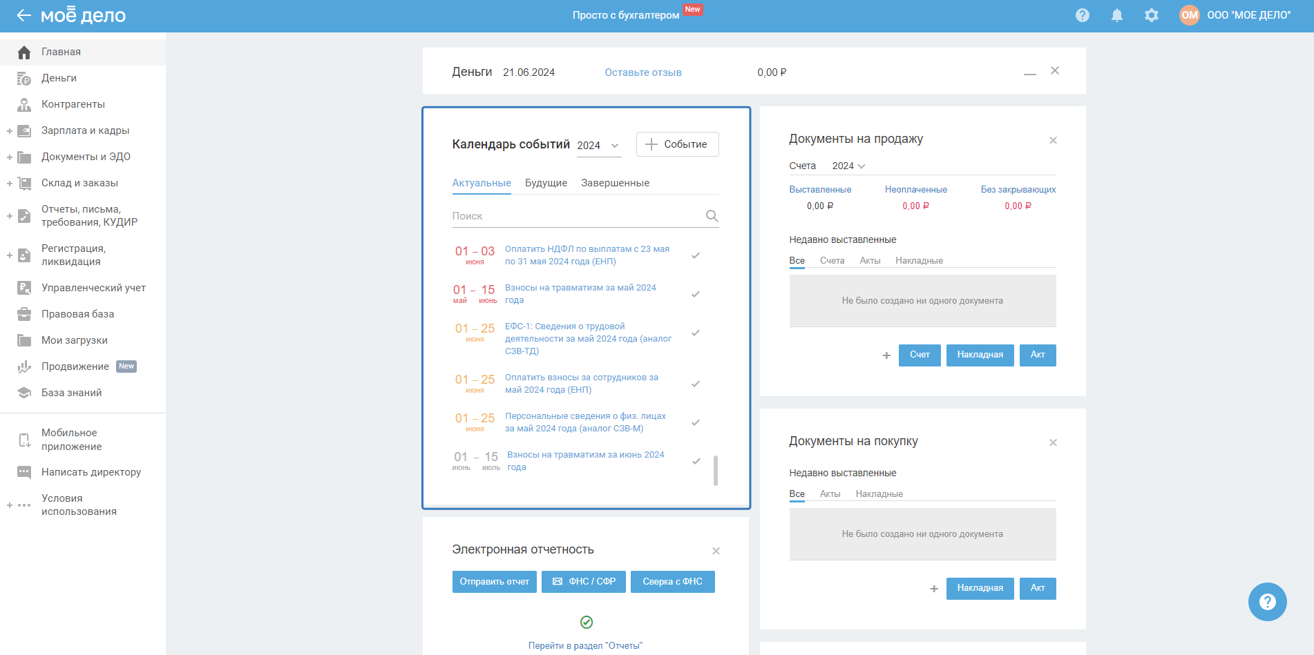Switch to the Завершенные tab
Viewport: 1314px width, 655px height.
[615, 183]
